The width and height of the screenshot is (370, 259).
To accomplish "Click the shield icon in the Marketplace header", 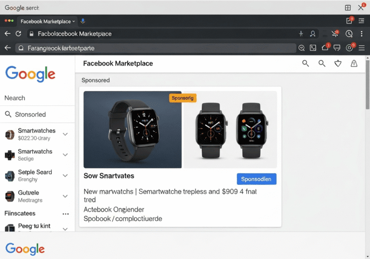I will tap(338, 63).
